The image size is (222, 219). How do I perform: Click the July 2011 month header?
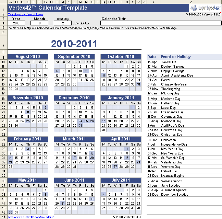(121, 180)
